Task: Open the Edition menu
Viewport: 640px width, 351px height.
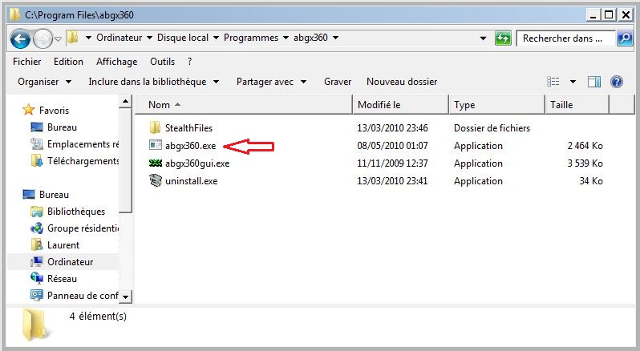Action: tap(68, 62)
